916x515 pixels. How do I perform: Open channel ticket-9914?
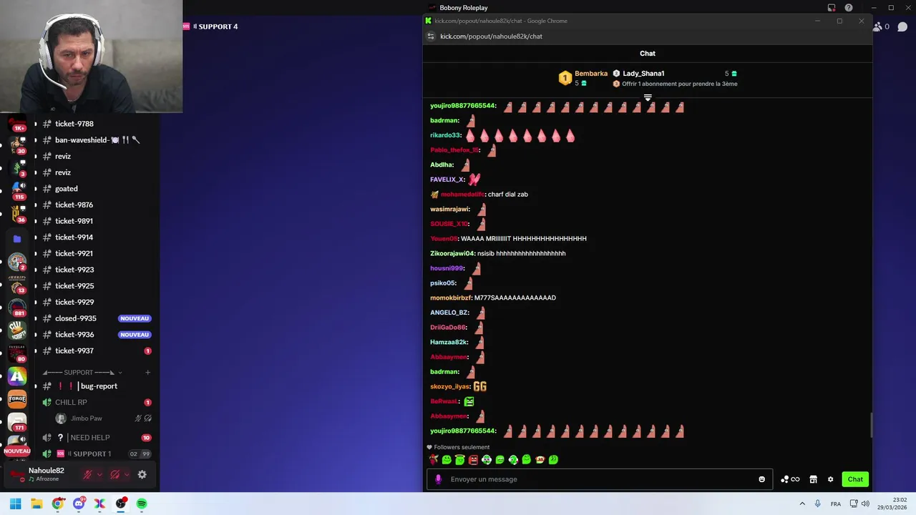point(97,237)
